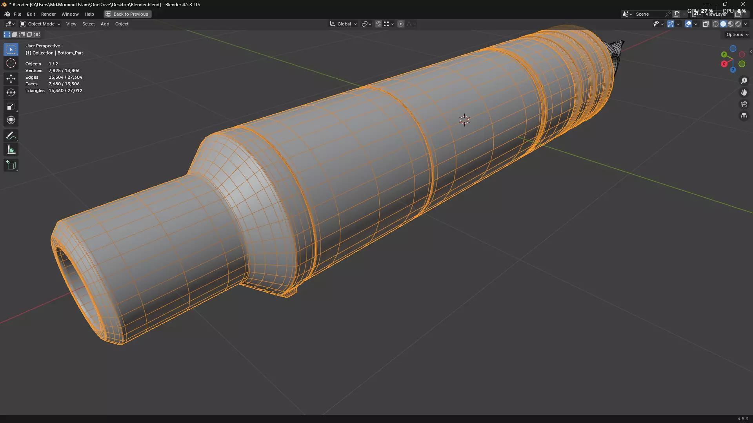Toggle proportional editing on

pyautogui.click(x=401, y=24)
